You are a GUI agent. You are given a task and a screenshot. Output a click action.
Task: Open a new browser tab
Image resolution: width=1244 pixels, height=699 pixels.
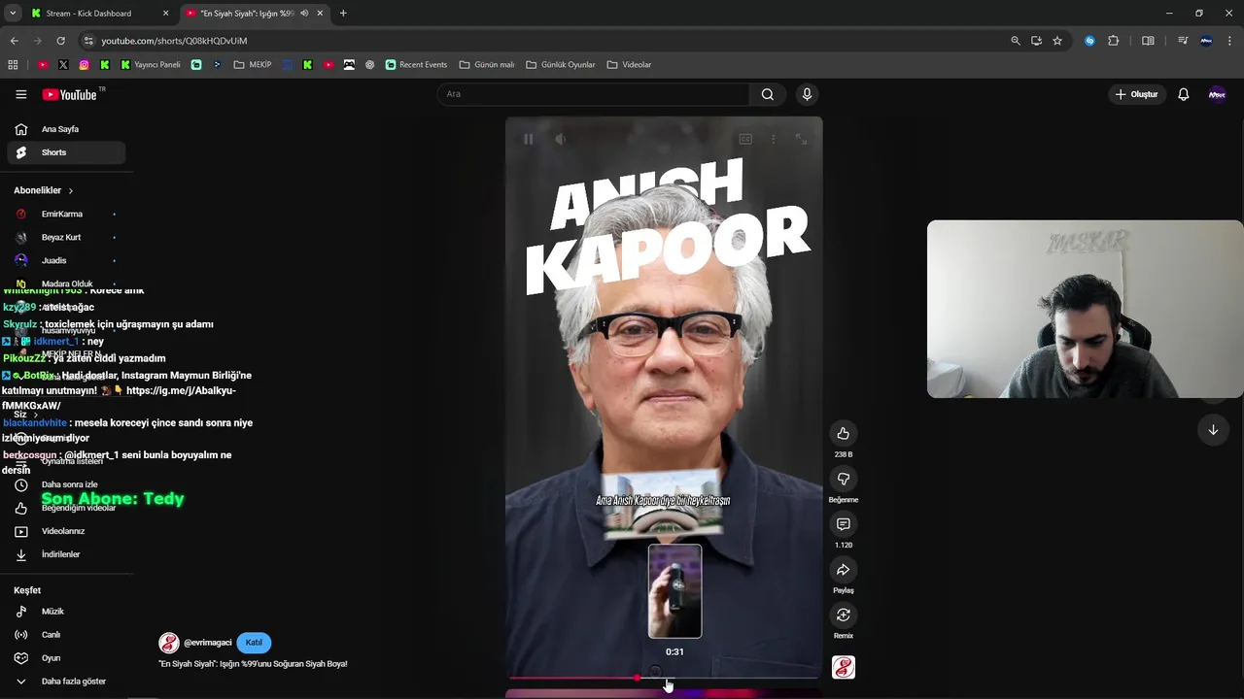[x=343, y=14]
